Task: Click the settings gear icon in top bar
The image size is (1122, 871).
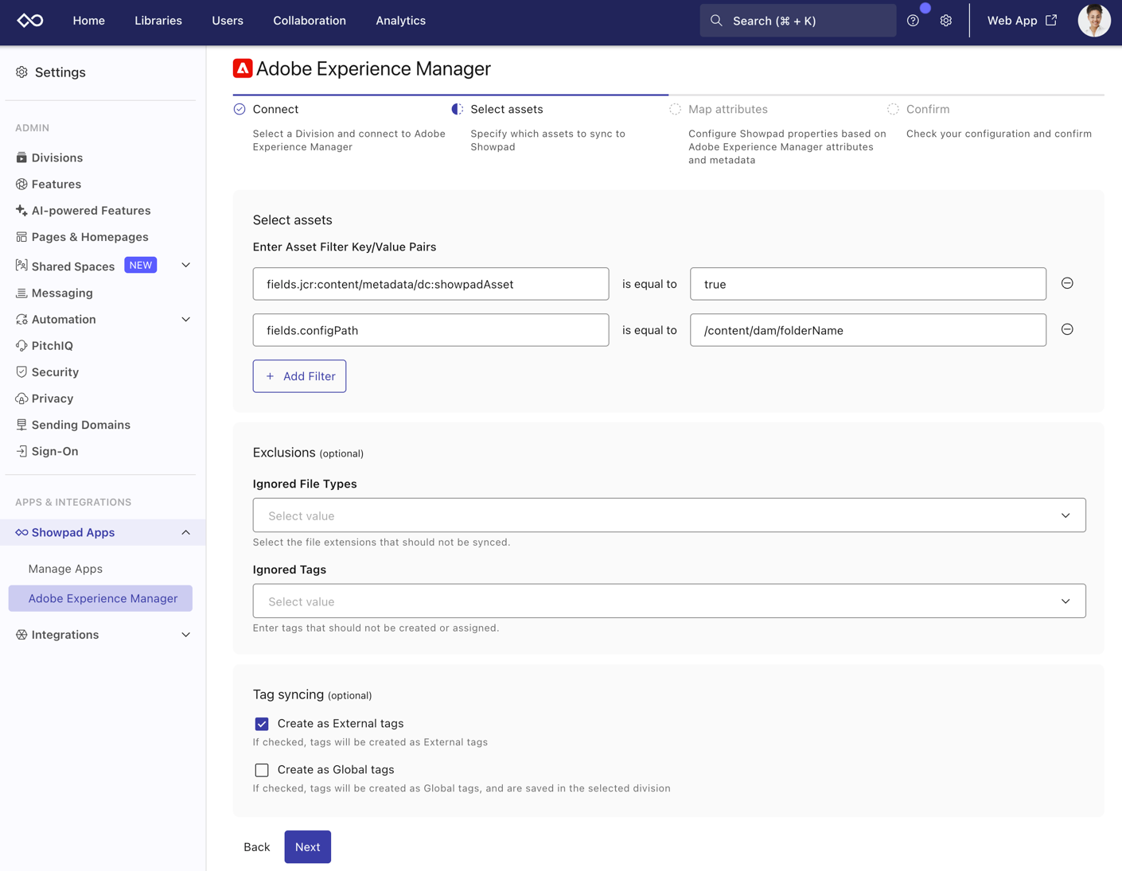Action: 945,21
